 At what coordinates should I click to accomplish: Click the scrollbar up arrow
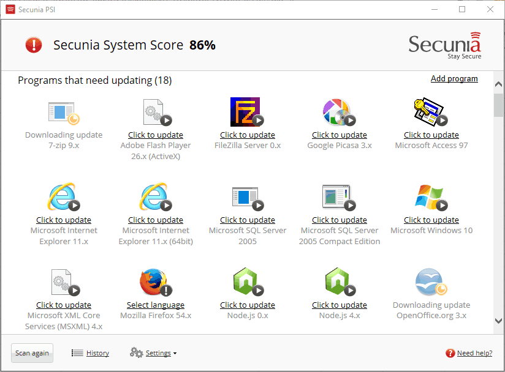tap(498, 84)
